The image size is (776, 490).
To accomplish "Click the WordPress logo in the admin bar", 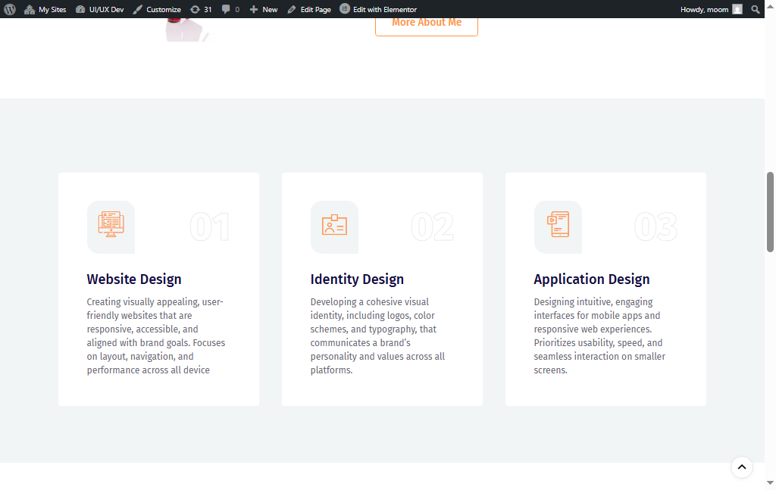I will coord(10,9).
